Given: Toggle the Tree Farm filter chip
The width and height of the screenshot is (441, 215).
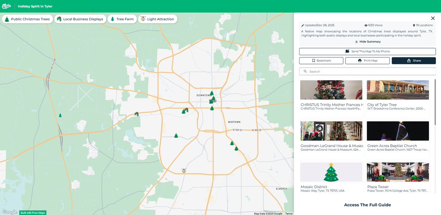Looking at the screenshot, I should pyautogui.click(x=122, y=19).
